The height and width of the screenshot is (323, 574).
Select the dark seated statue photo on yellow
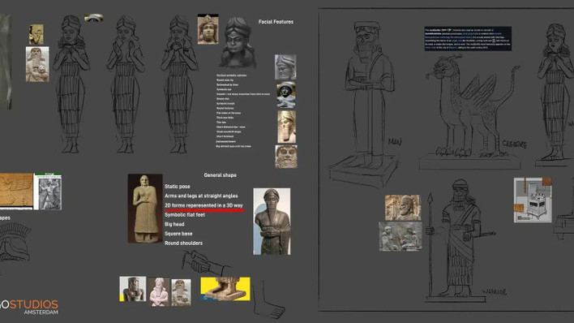point(132,289)
